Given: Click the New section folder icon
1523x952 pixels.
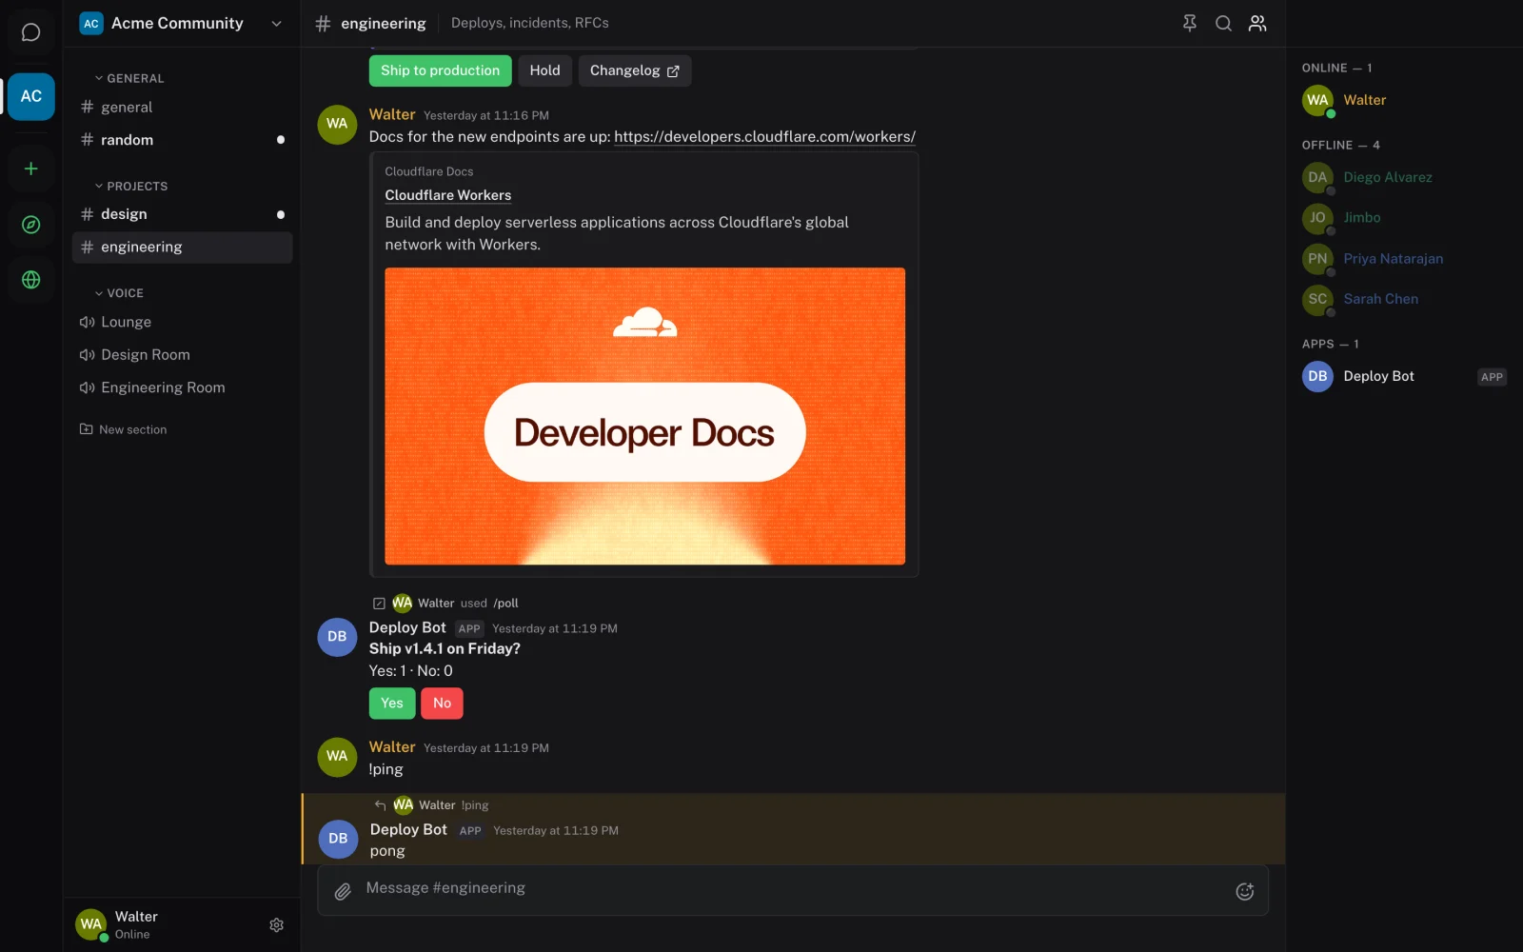Looking at the screenshot, I should [x=86, y=429].
